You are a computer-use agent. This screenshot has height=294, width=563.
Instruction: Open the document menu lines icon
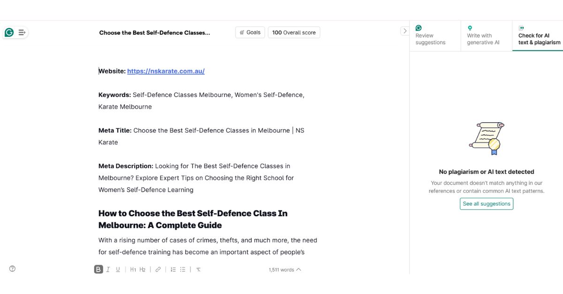pyautogui.click(x=22, y=32)
